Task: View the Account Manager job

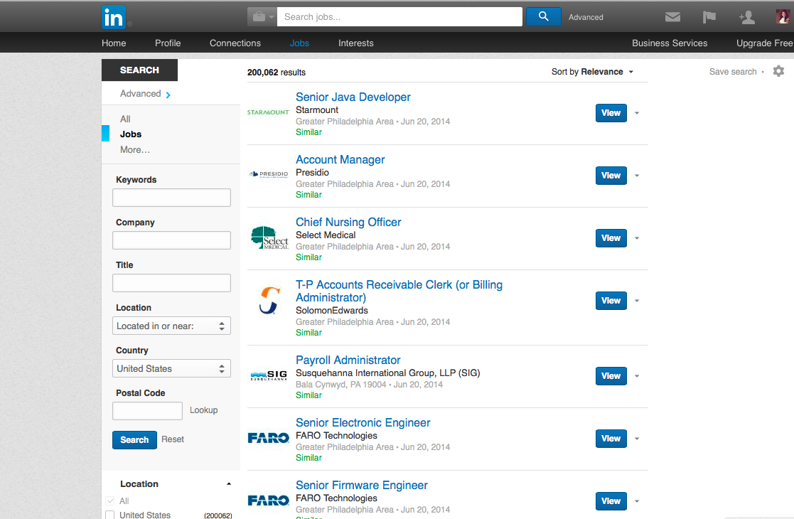Action: (x=611, y=176)
